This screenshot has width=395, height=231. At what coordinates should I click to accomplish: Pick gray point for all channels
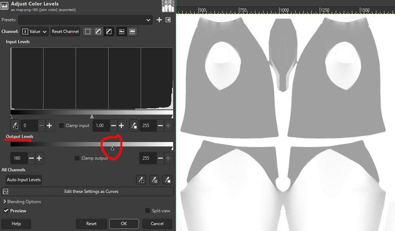(154, 180)
